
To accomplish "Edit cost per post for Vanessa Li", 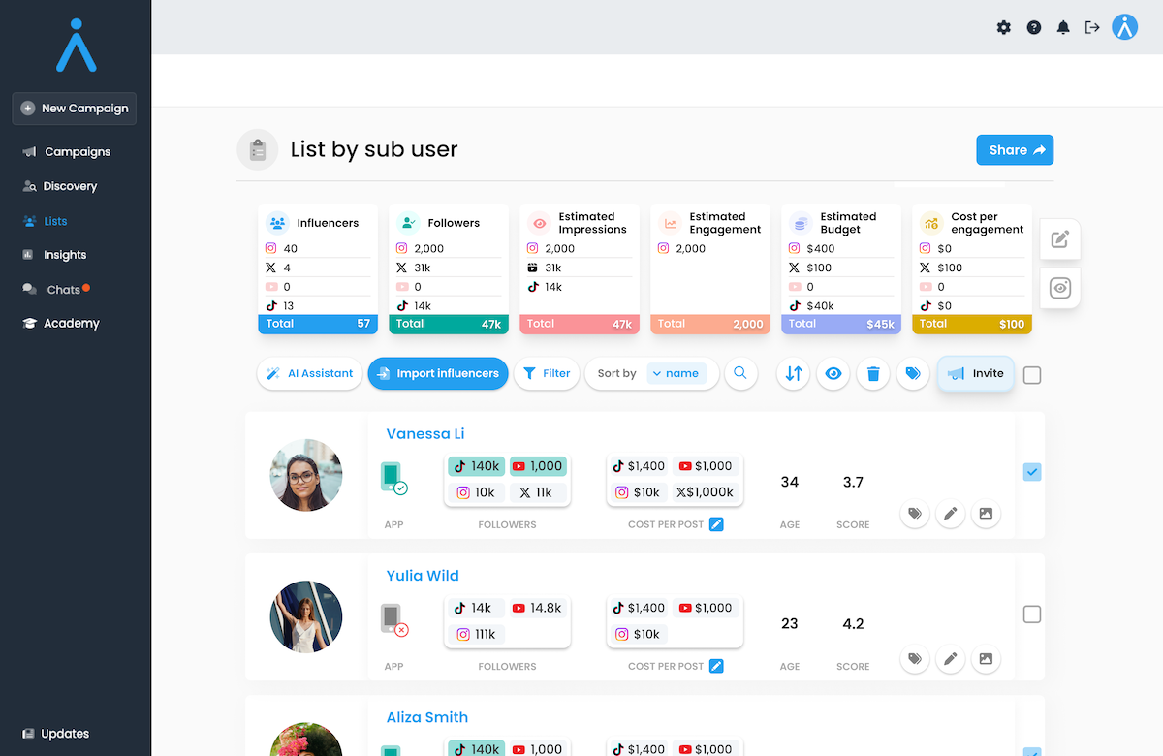I will click(716, 524).
